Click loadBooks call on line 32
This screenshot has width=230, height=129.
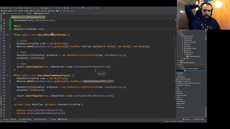[35, 58]
